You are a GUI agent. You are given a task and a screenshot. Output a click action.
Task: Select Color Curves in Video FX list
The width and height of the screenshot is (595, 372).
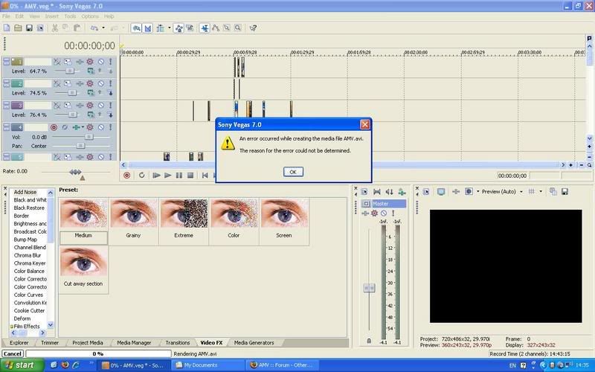coord(28,295)
